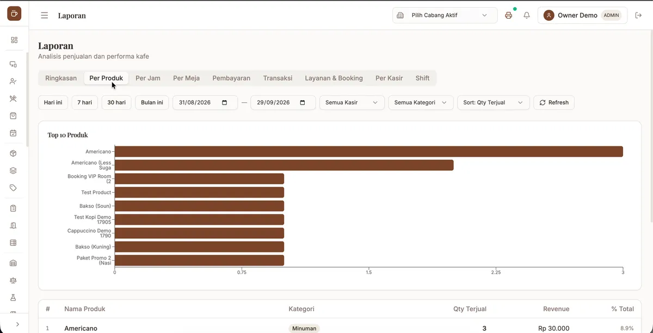The image size is (653, 333).
Task: Filter by Hari ini
Action: (53, 102)
